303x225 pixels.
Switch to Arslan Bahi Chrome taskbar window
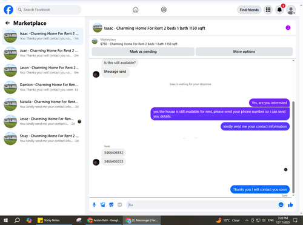pos(104,220)
